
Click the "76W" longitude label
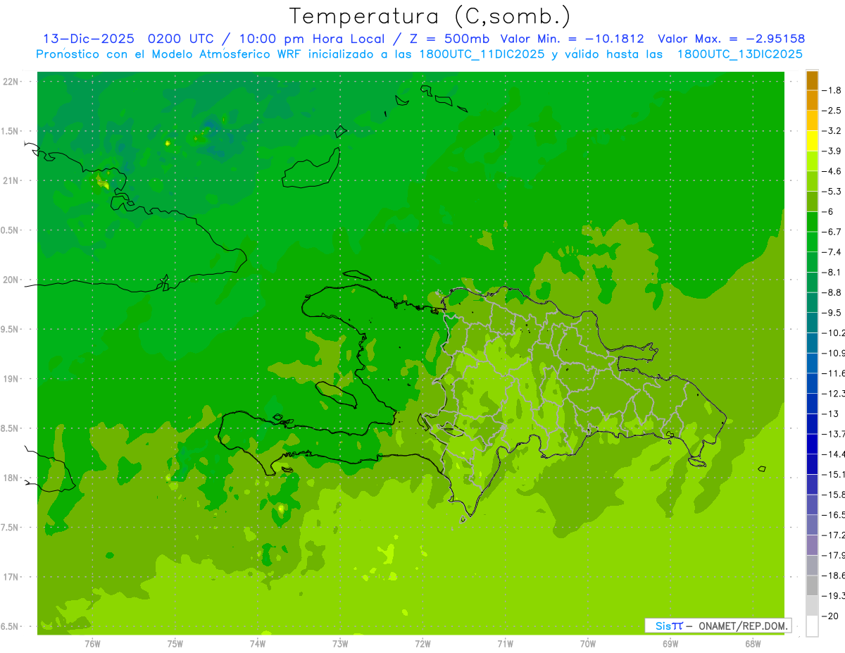92,643
